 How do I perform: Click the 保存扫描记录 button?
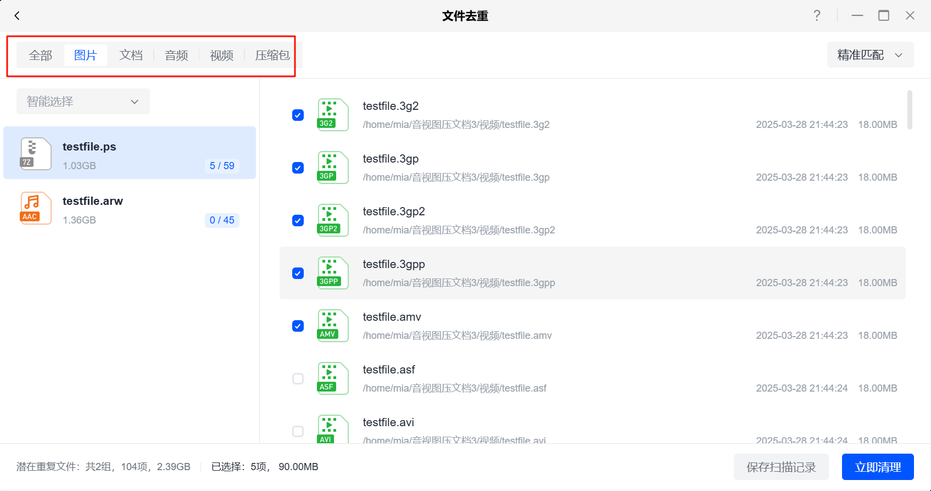coord(781,467)
